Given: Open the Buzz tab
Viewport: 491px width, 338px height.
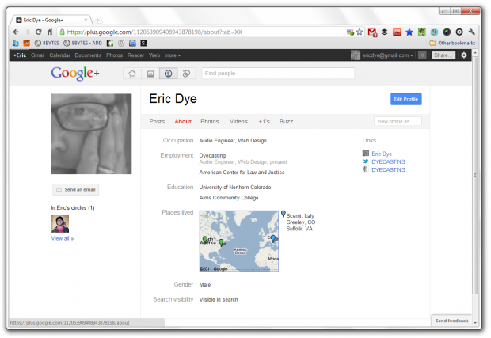Looking at the screenshot, I should (x=286, y=121).
